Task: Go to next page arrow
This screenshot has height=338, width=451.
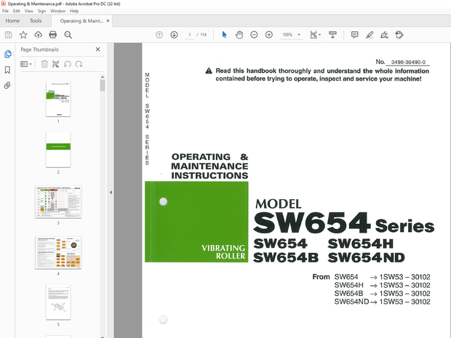Action: tap(174, 35)
